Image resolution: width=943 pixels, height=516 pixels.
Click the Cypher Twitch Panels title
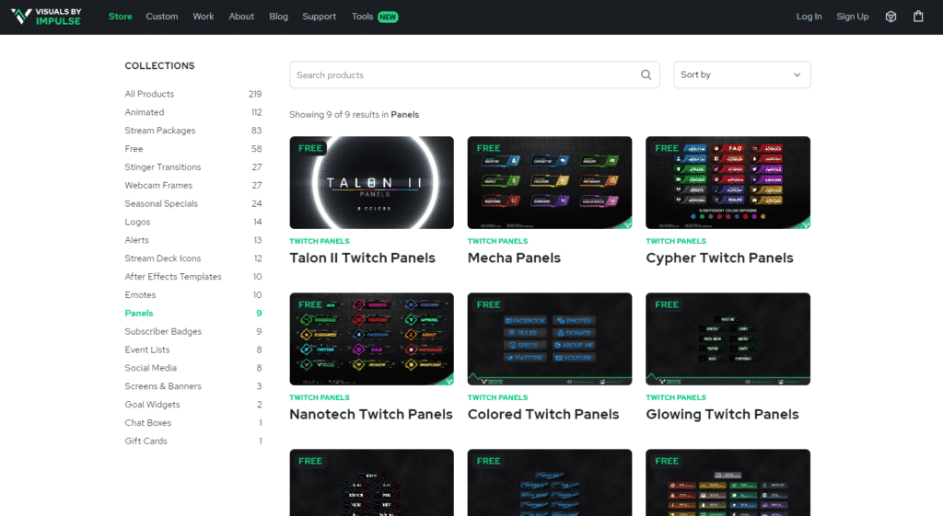(719, 258)
